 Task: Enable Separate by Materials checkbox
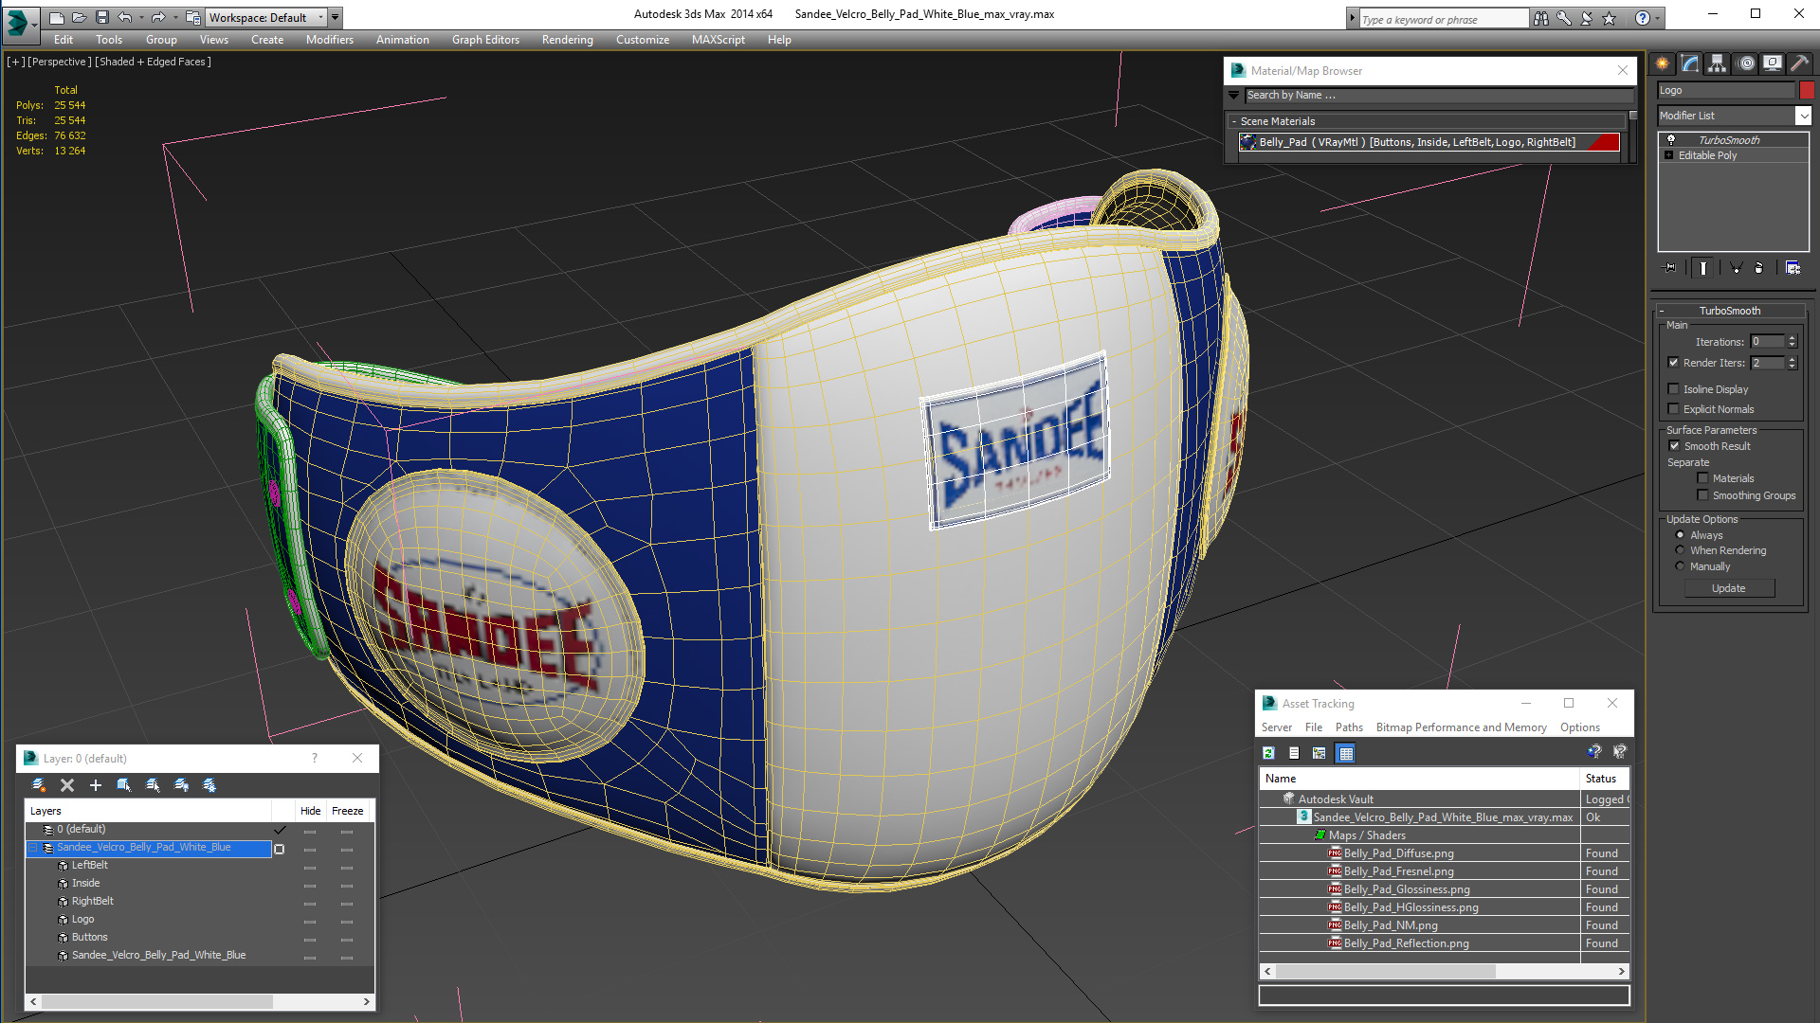point(1702,477)
